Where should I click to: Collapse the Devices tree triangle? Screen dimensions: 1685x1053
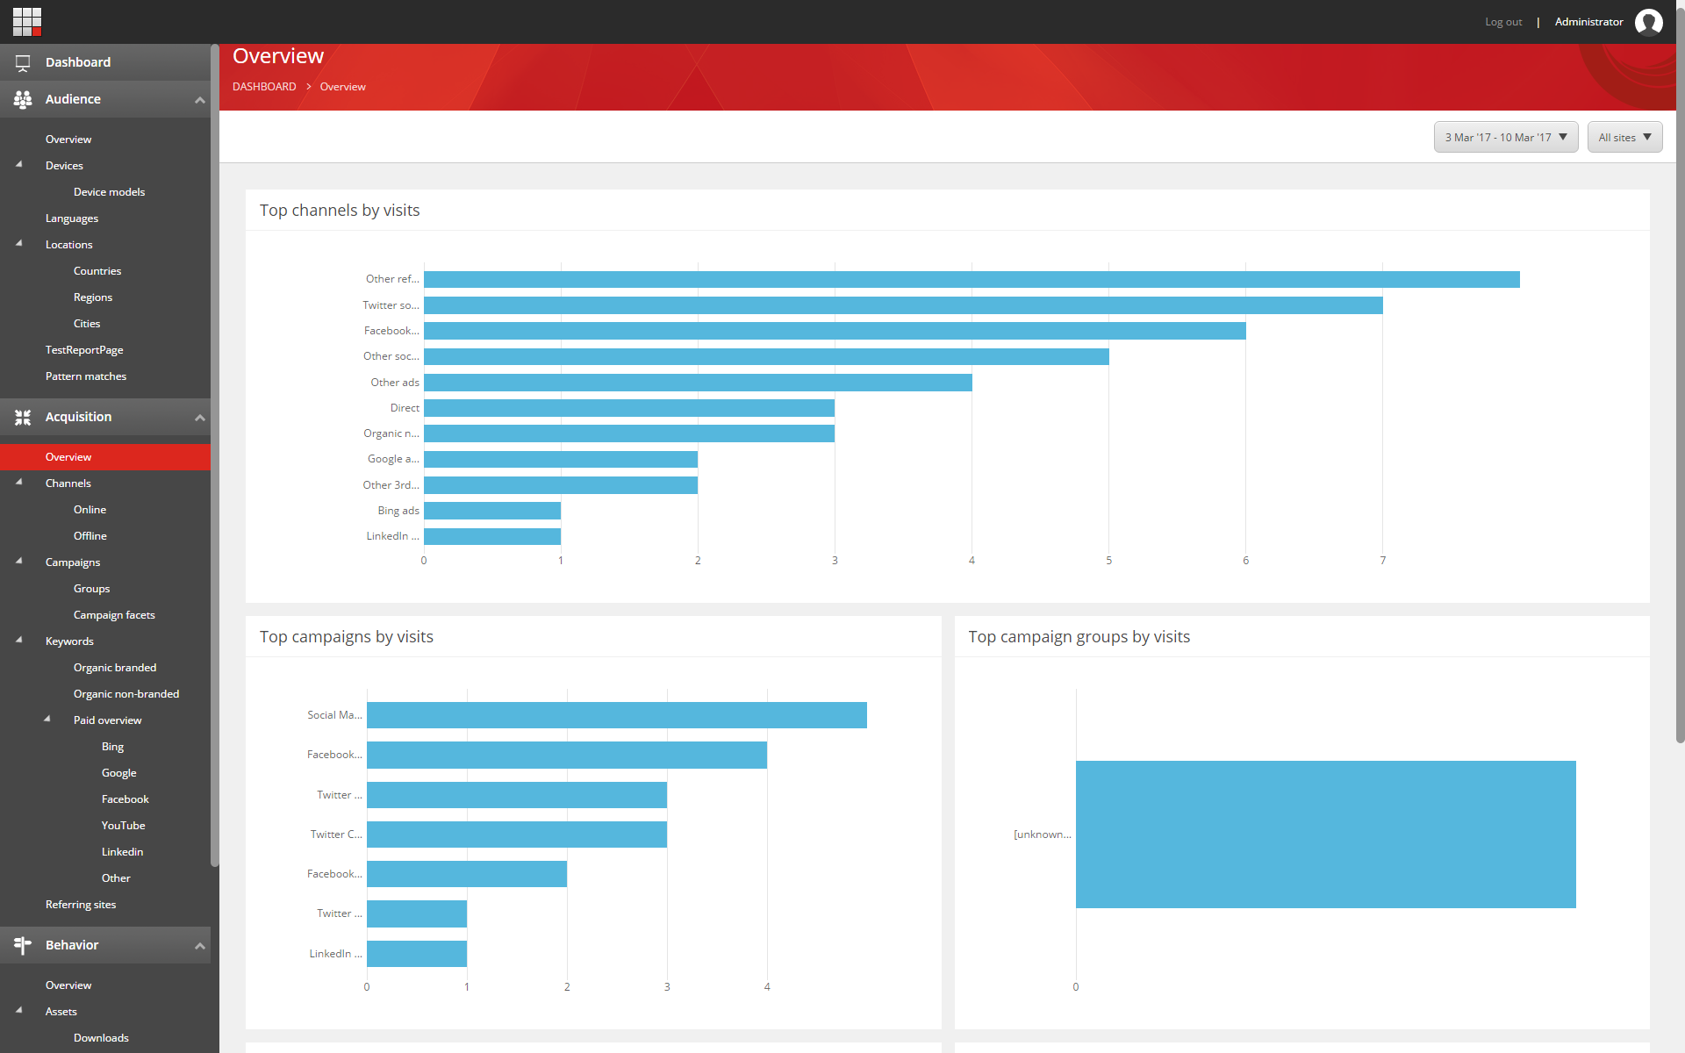19,164
